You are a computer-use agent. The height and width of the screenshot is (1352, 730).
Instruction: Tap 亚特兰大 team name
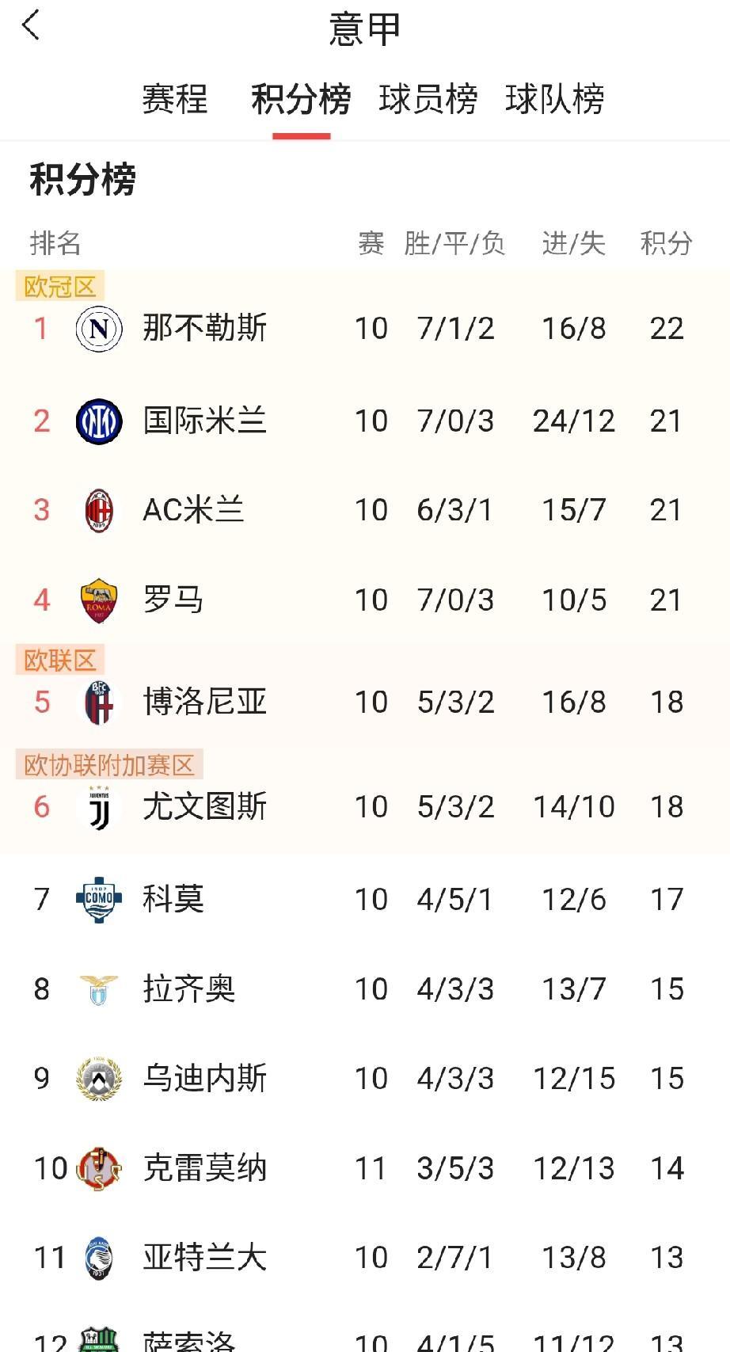pyautogui.click(x=204, y=1258)
